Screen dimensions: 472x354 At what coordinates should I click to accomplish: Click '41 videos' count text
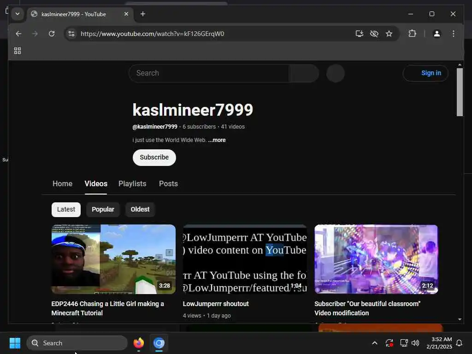pos(233,127)
